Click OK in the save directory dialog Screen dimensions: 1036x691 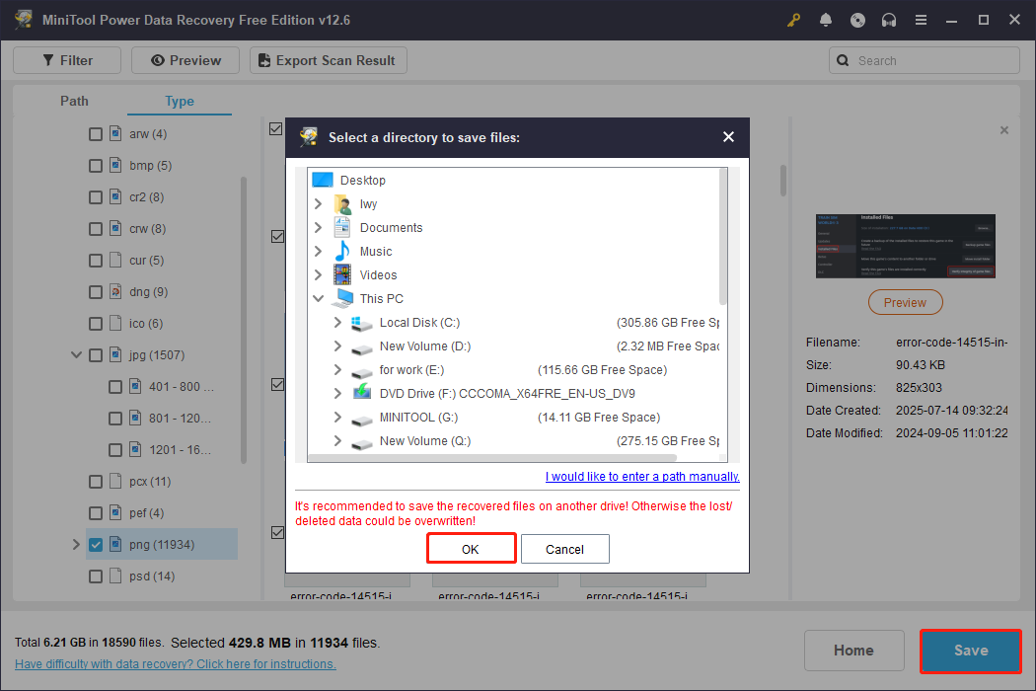(x=471, y=548)
